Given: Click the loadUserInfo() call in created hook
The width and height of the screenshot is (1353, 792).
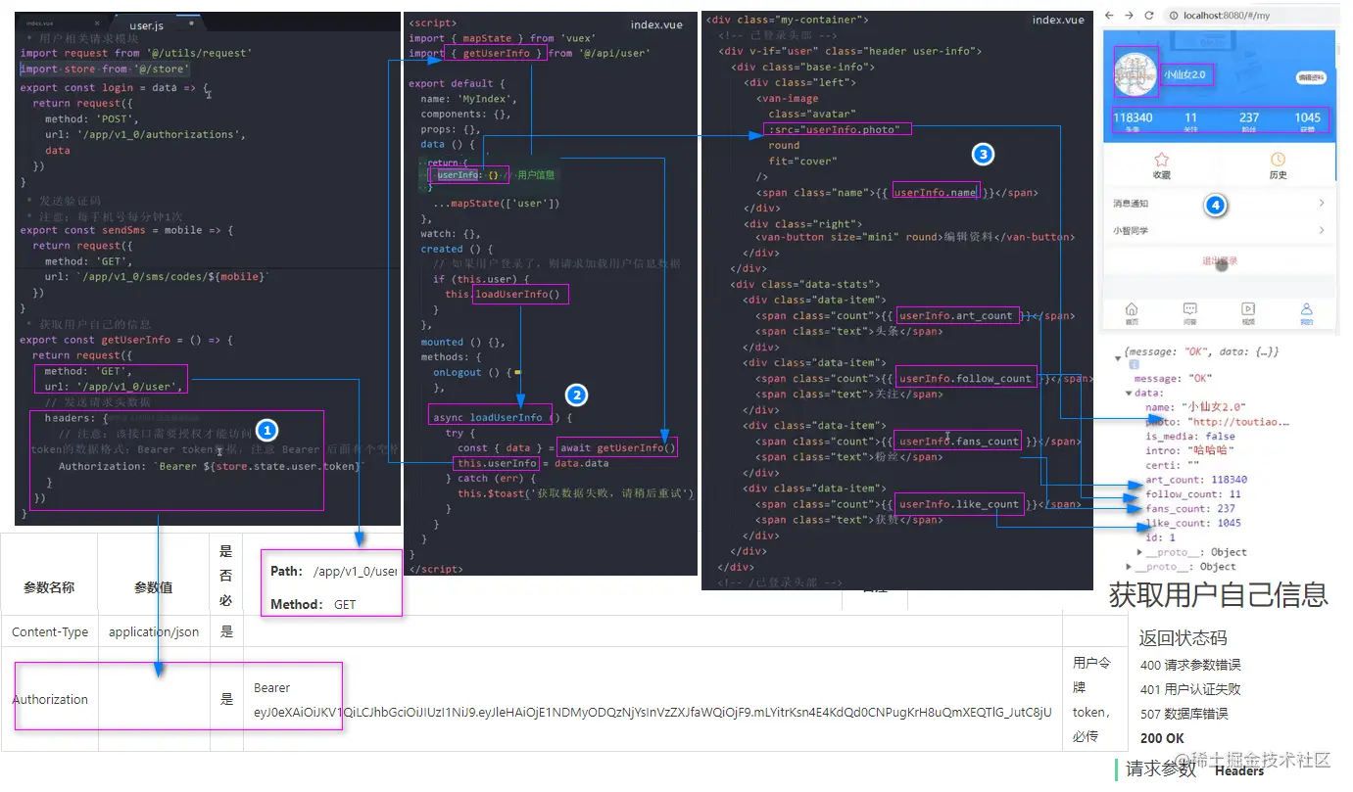Looking at the screenshot, I should (519, 294).
